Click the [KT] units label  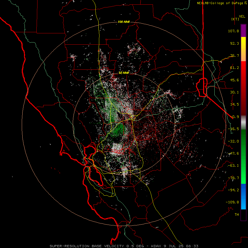click(235, 19)
